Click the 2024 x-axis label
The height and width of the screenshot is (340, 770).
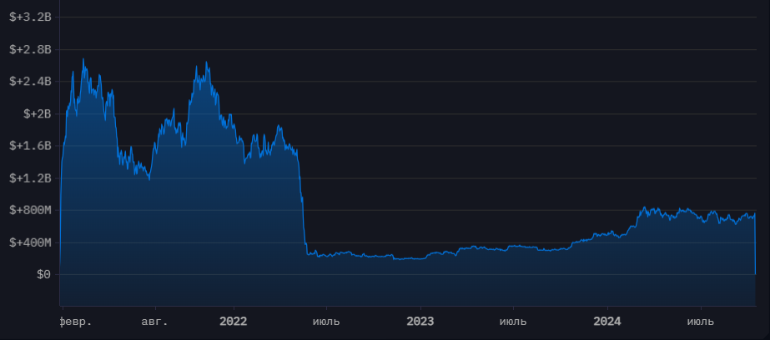coord(607,322)
